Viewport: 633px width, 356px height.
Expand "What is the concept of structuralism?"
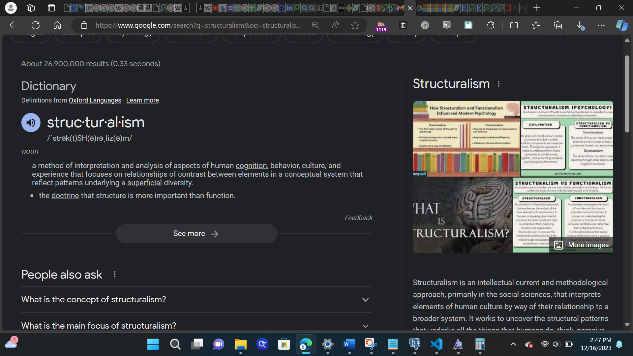coord(365,300)
